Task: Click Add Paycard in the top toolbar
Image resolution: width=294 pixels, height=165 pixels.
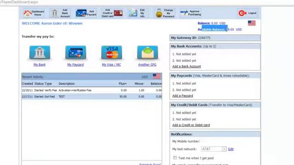Action: point(86,13)
